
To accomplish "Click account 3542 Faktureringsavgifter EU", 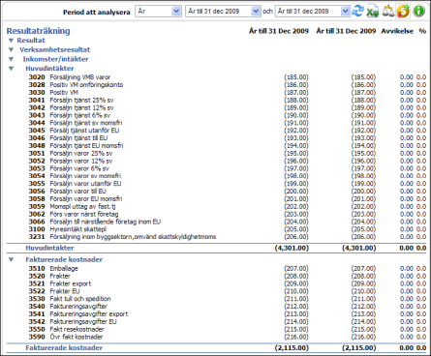I will 73,322.
